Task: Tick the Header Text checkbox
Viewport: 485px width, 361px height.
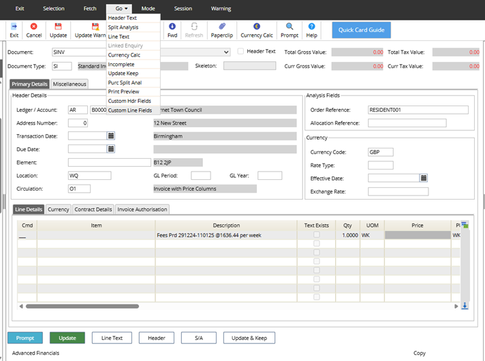Action: (240, 52)
